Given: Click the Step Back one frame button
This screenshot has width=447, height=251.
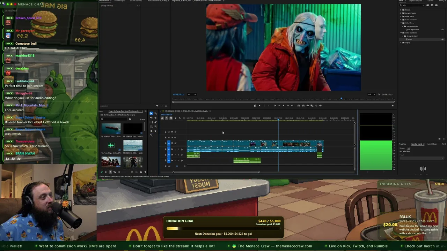Looking at the screenshot, I should [x=279, y=106].
